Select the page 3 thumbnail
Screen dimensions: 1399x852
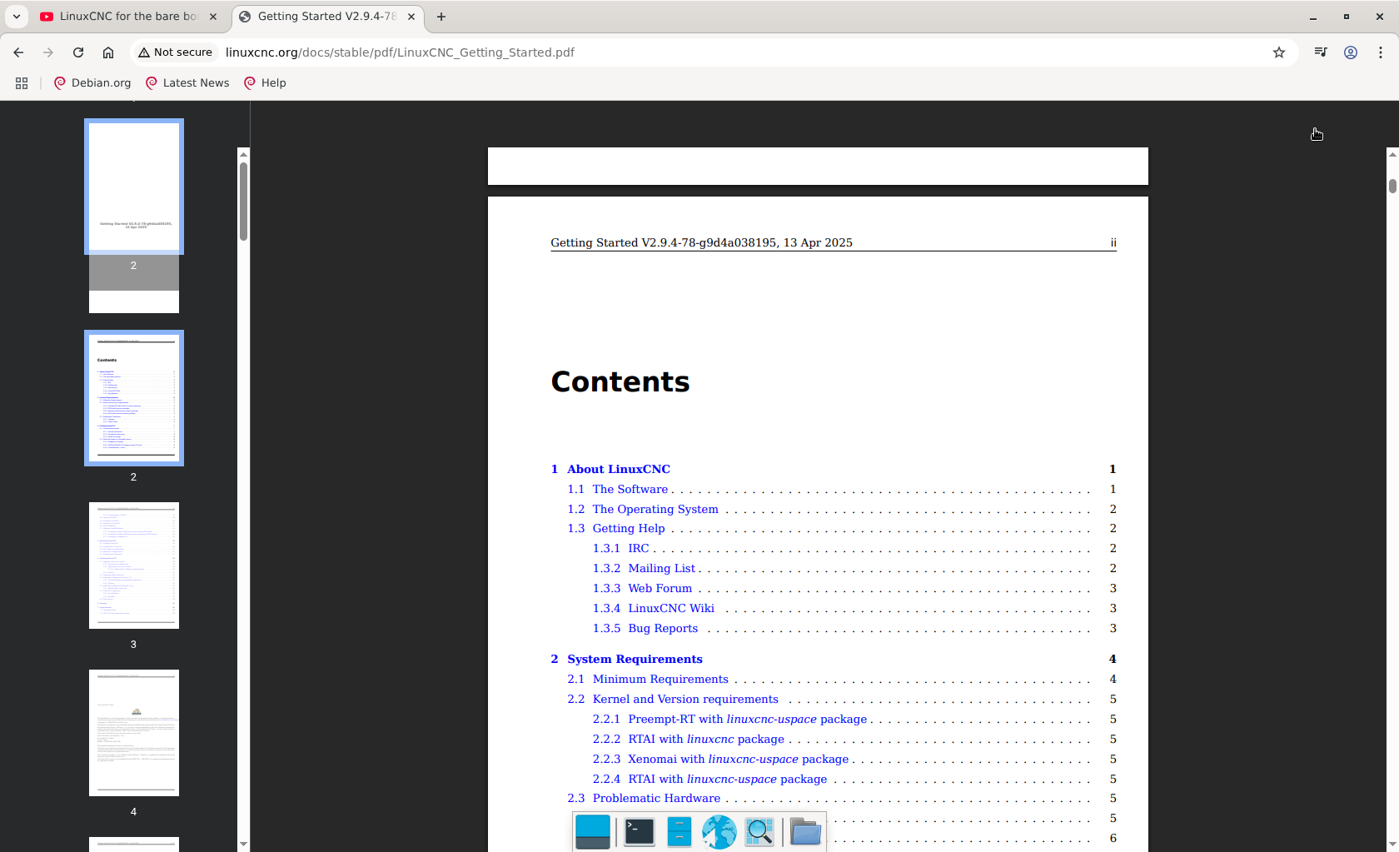[x=134, y=566]
